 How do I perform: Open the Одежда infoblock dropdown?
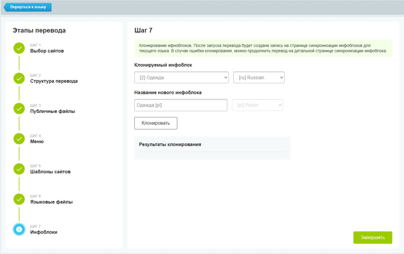pos(182,77)
